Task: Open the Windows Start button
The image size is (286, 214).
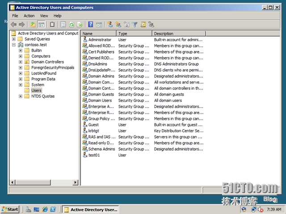Action: click(x=10, y=210)
